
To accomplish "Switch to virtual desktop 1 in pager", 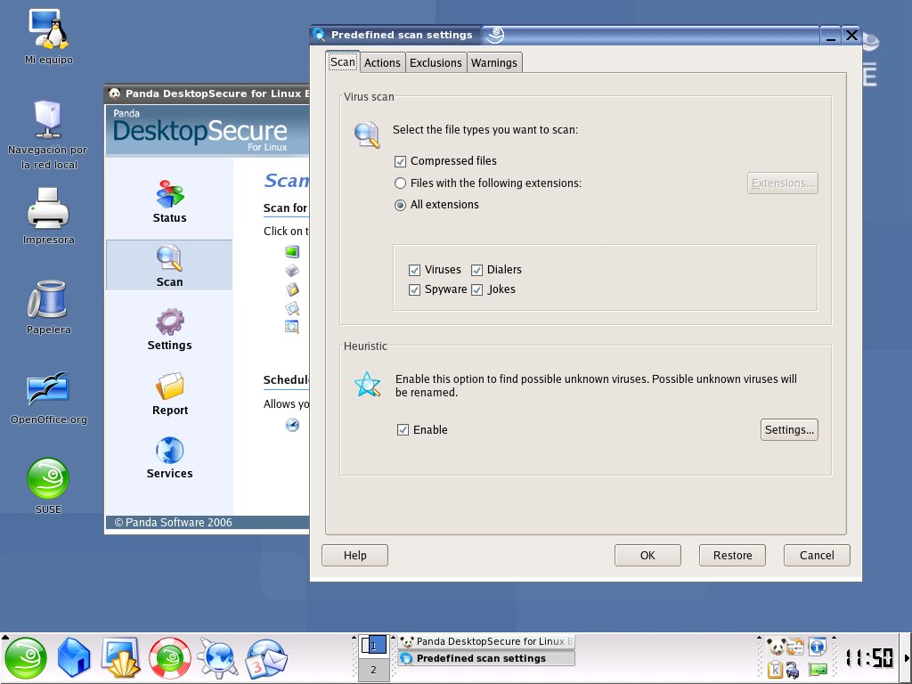I will (373, 646).
